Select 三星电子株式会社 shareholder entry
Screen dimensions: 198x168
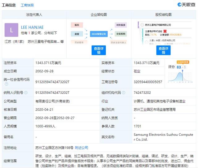tap(153, 31)
